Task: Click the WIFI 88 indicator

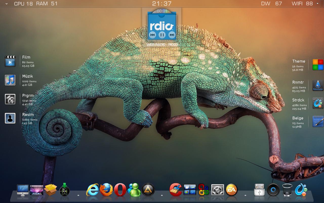Action: click(302, 4)
